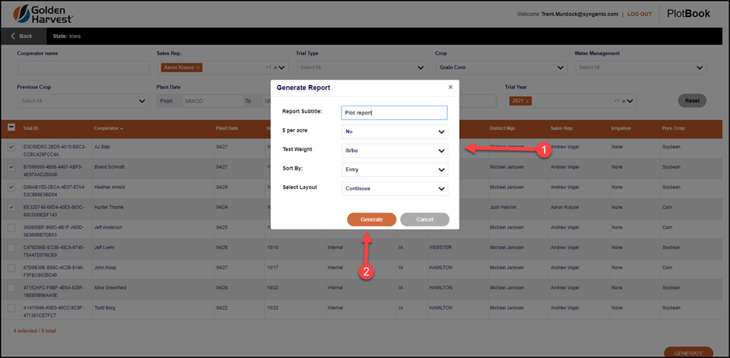Click the Trial ID column header
The width and height of the screenshot is (730, 358).
coord(31,128)
